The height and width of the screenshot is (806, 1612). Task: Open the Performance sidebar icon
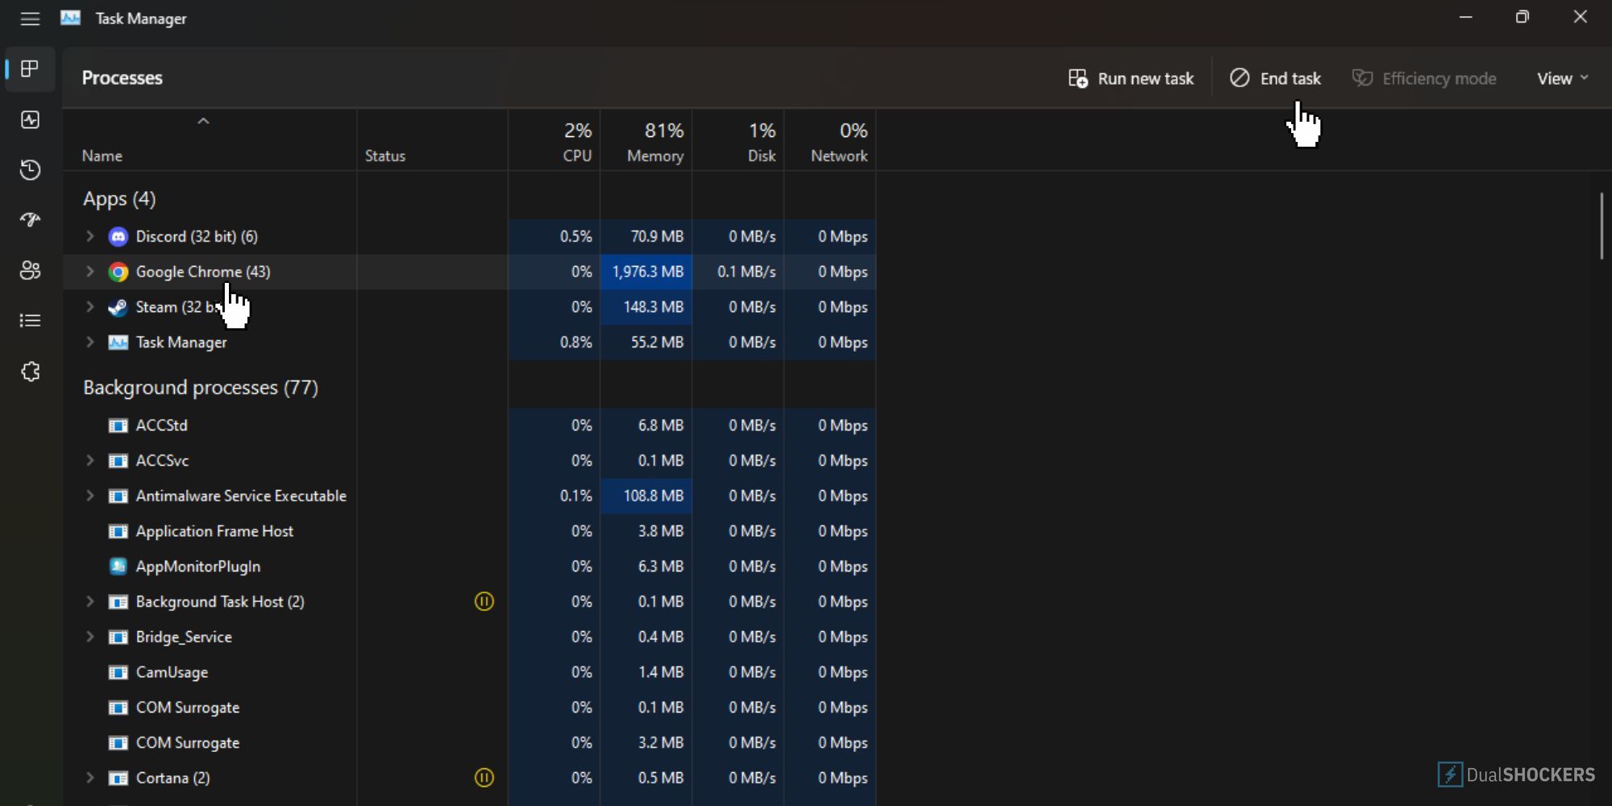[30, 120]
